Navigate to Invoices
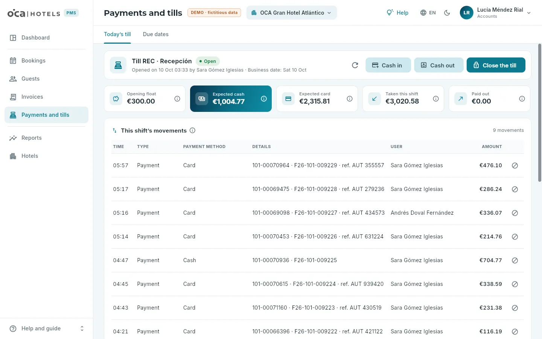Screen dimensions: 542x339 tap(47, 97)
